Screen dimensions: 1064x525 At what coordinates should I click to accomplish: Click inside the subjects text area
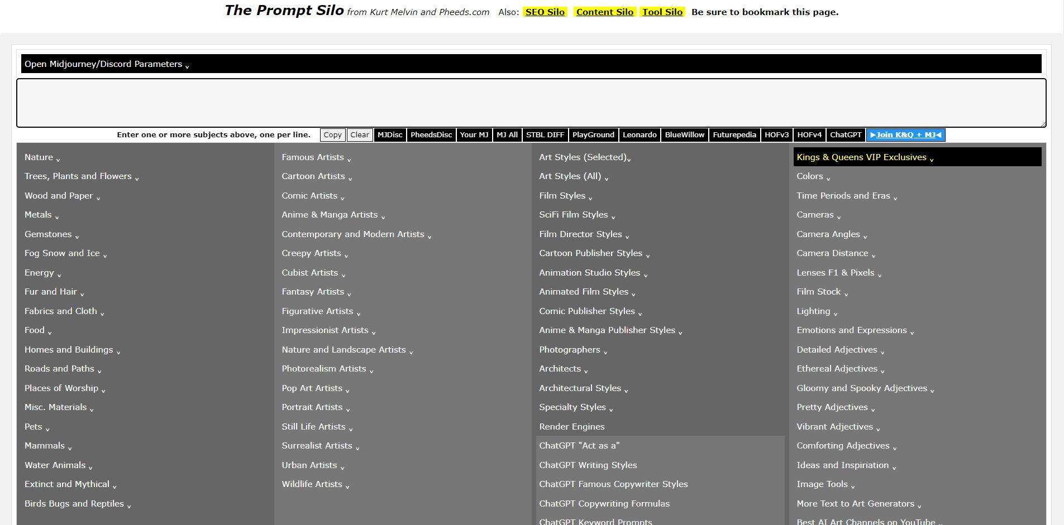531,103
